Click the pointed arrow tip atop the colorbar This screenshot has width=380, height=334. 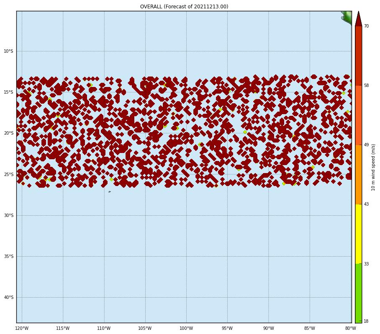point(358,19)
